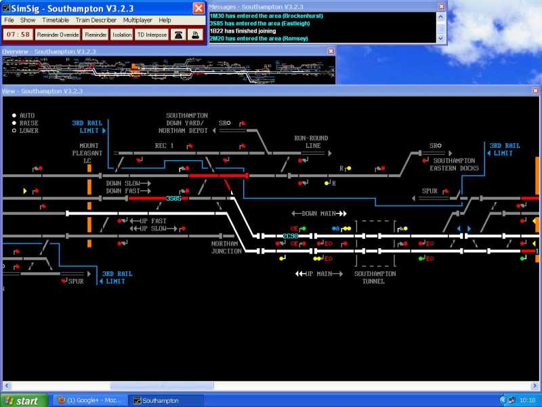Click yellow triangle marker on left Down Fast

coord(25,191)
